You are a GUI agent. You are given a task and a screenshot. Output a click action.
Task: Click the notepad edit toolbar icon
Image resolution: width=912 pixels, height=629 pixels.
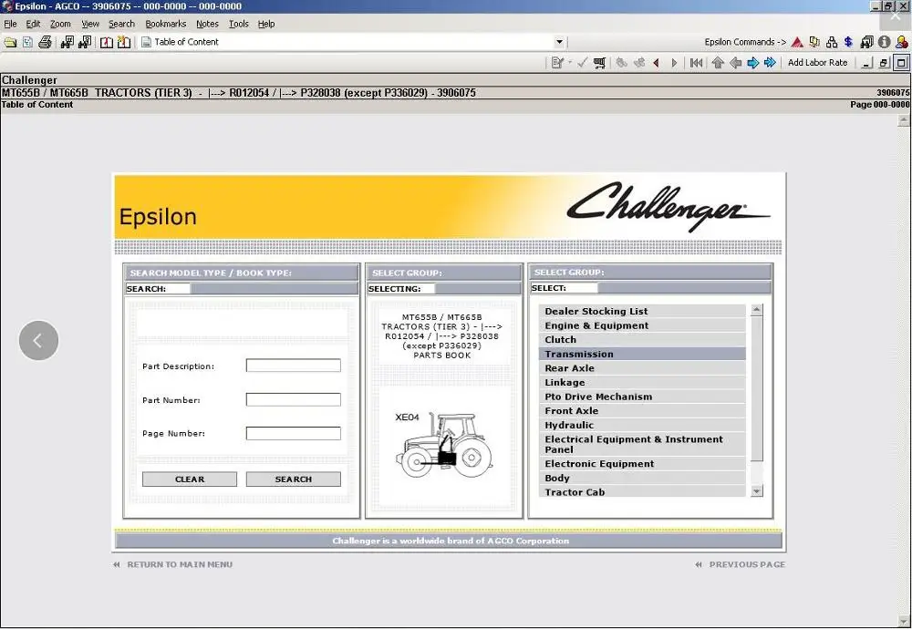(x=557, y=63)
